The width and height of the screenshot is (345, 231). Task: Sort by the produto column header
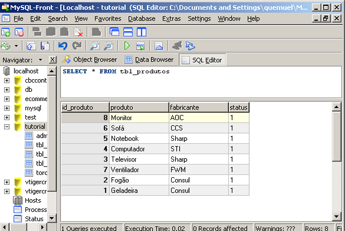point(139,107)
